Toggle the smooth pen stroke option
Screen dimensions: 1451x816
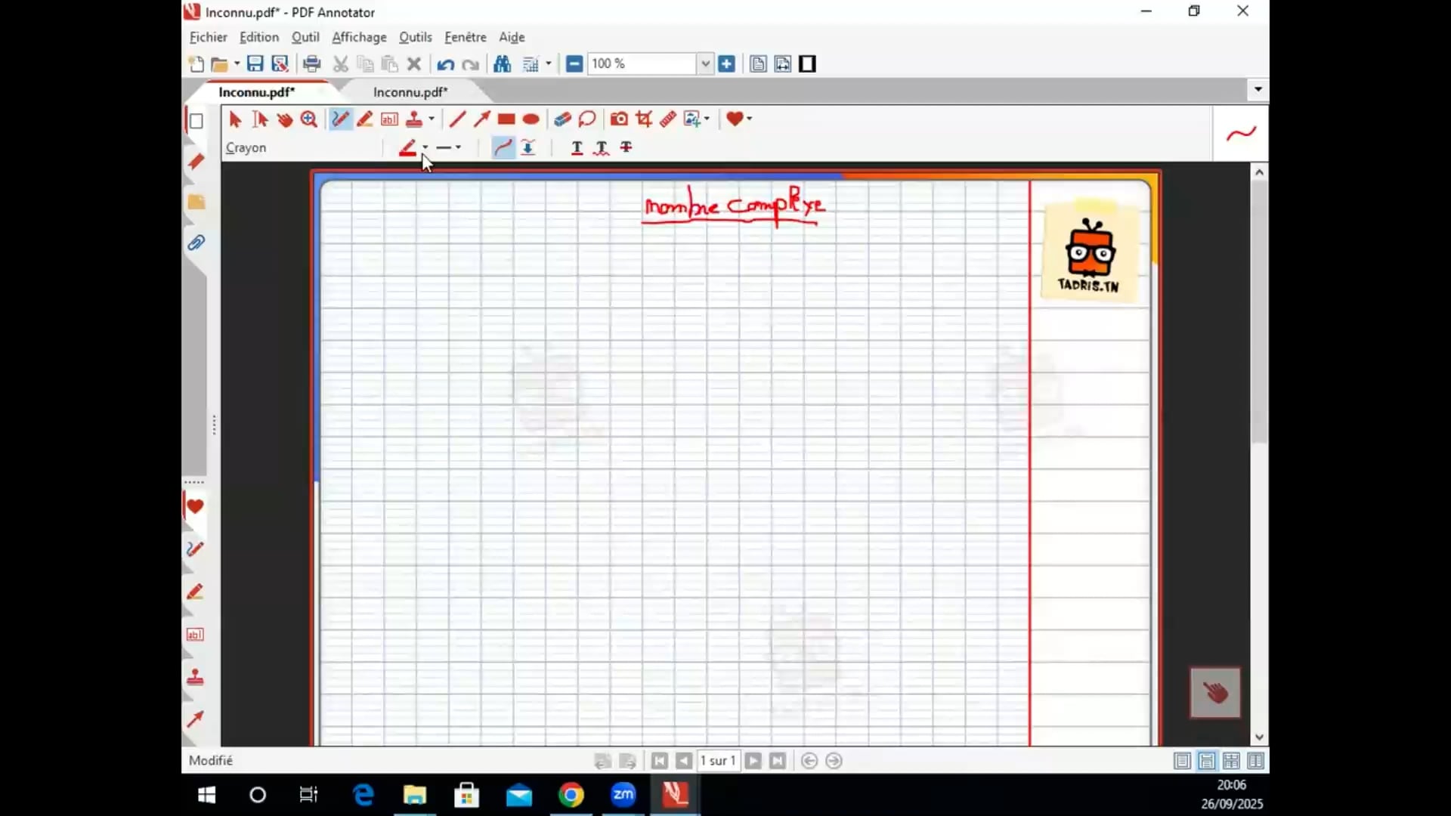[503, 147]
